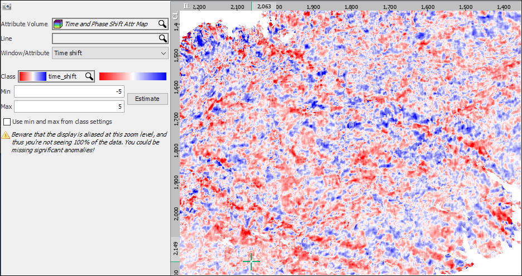Click the Line field search magnifier

coord(163,38)
